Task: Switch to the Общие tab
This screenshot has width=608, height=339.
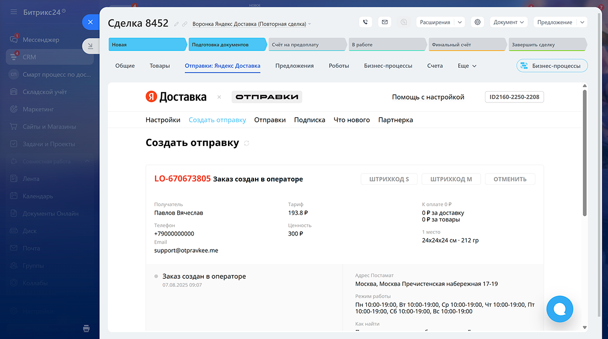Action: click(x=125, y=66)
